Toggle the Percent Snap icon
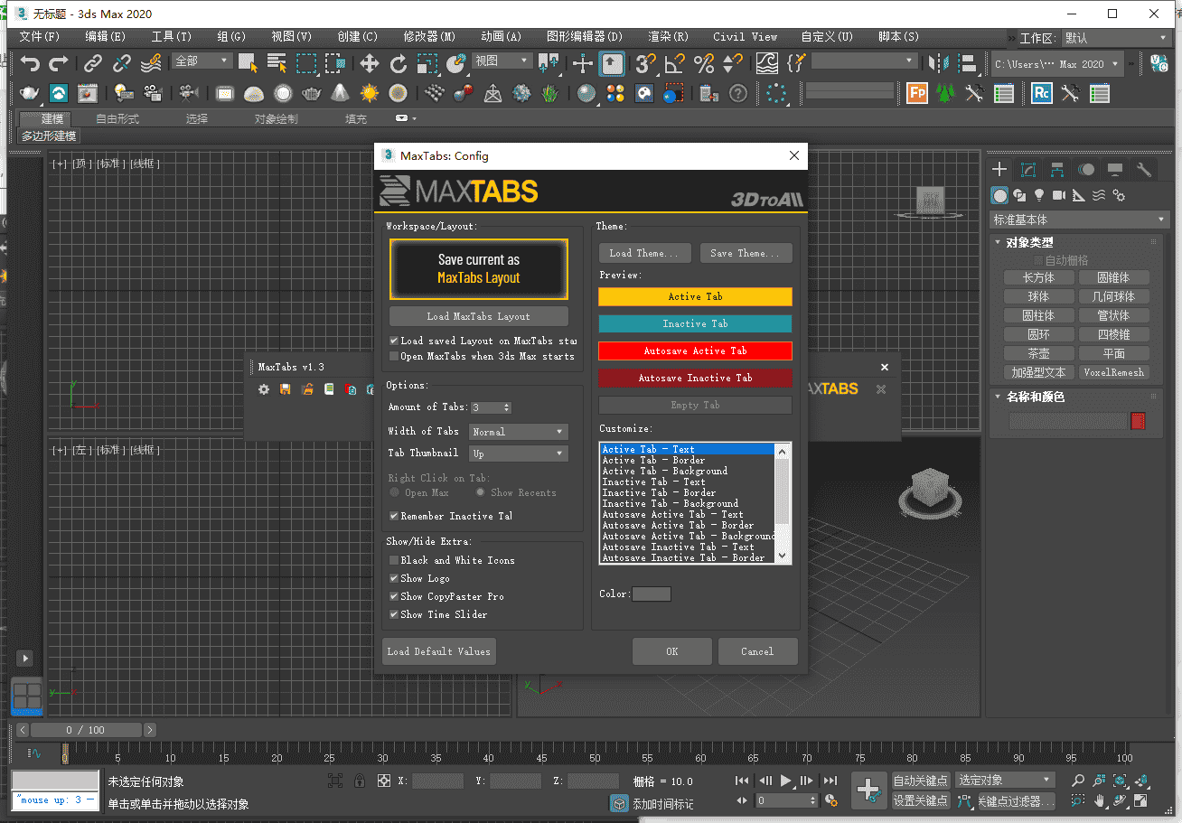This screenshot has height=823, width=1182. [x=704, y=63]
